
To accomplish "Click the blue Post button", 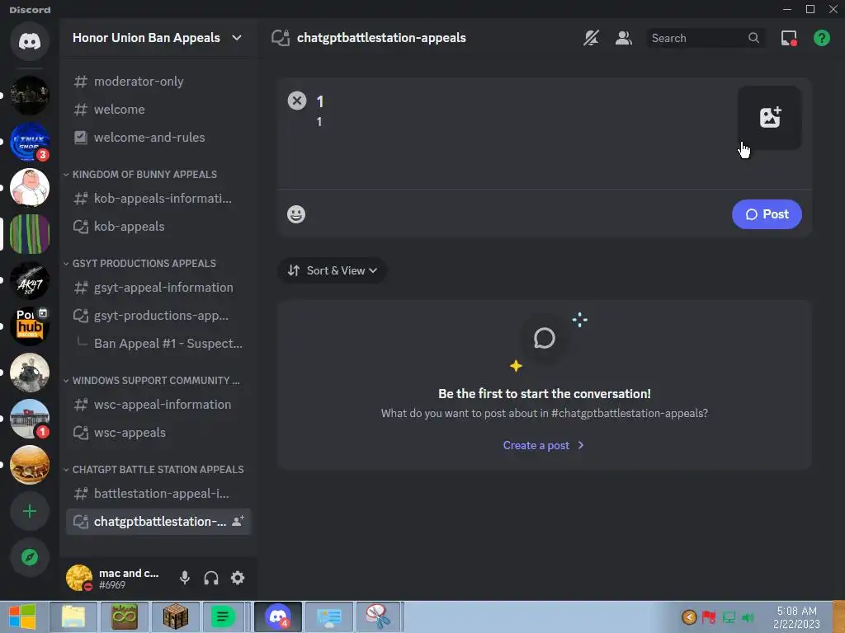I will tap(767, 214).
